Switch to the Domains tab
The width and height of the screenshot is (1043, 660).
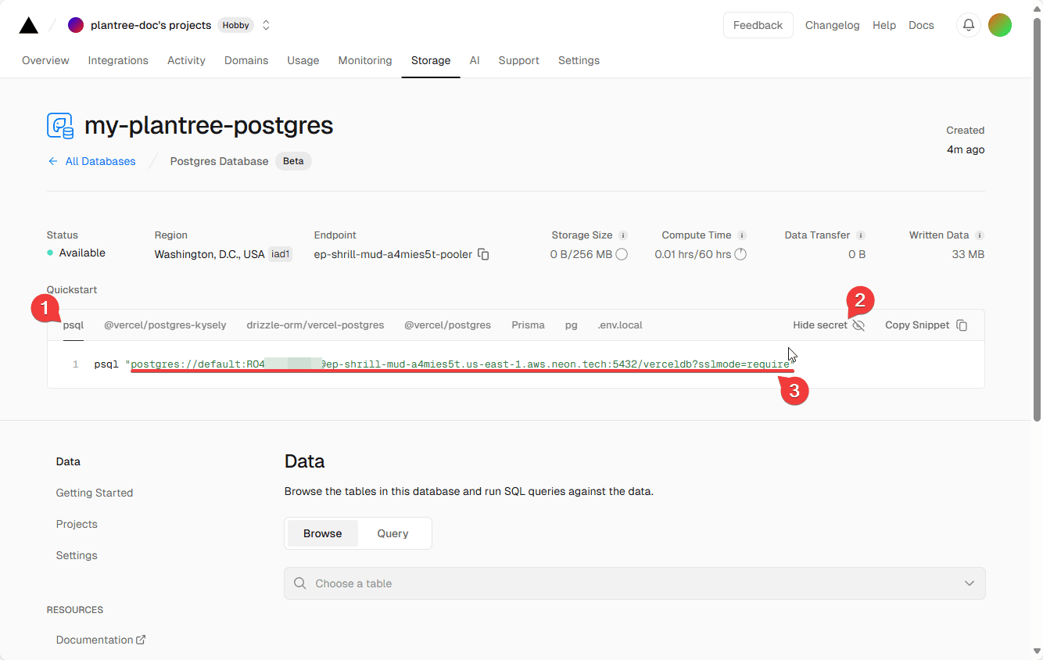[246, 60]
